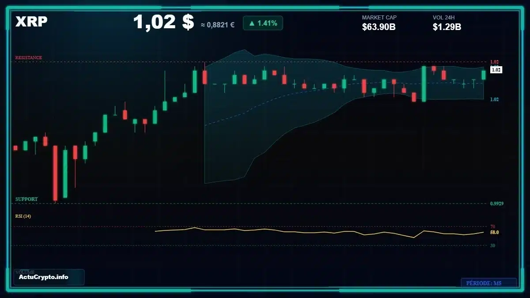Image resolution: width=530 pixels, height=298 pixels.
Task: Click the MARKET CAP label
Action: click(x=379, y=18)
